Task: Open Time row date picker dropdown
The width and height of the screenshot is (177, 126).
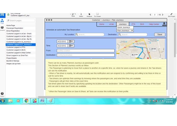Action: (x=71, y=46)
